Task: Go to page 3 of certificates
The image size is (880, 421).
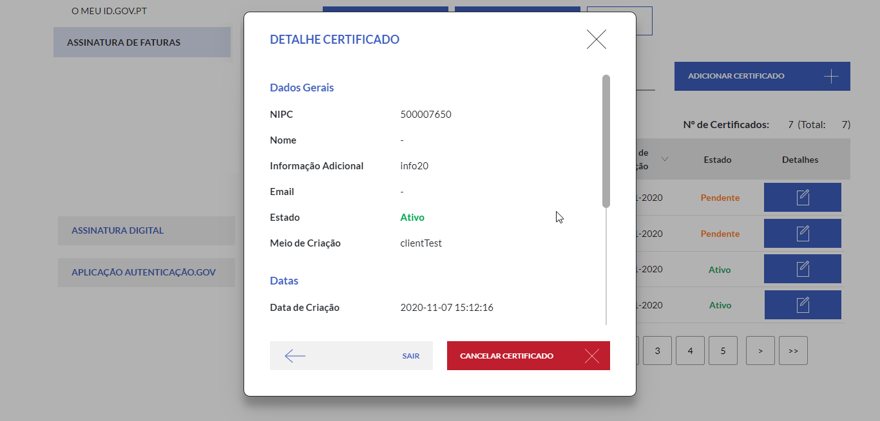Action: pos(657,351)
